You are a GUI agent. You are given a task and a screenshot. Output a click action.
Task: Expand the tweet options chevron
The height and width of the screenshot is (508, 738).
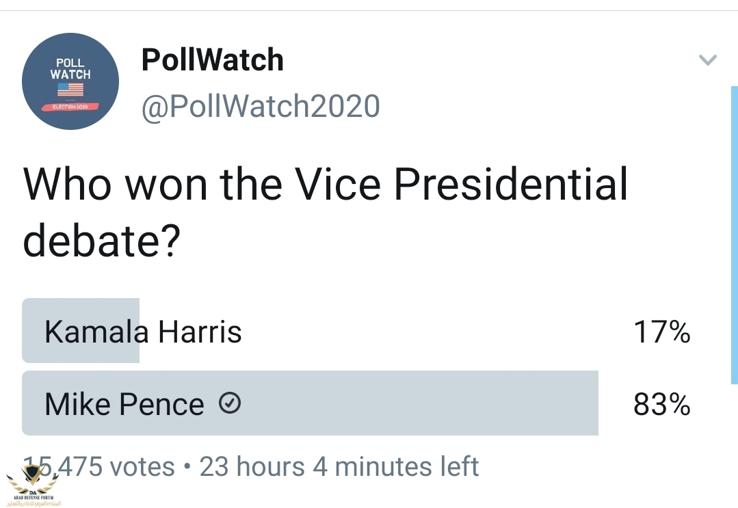(x=707, y=60)
